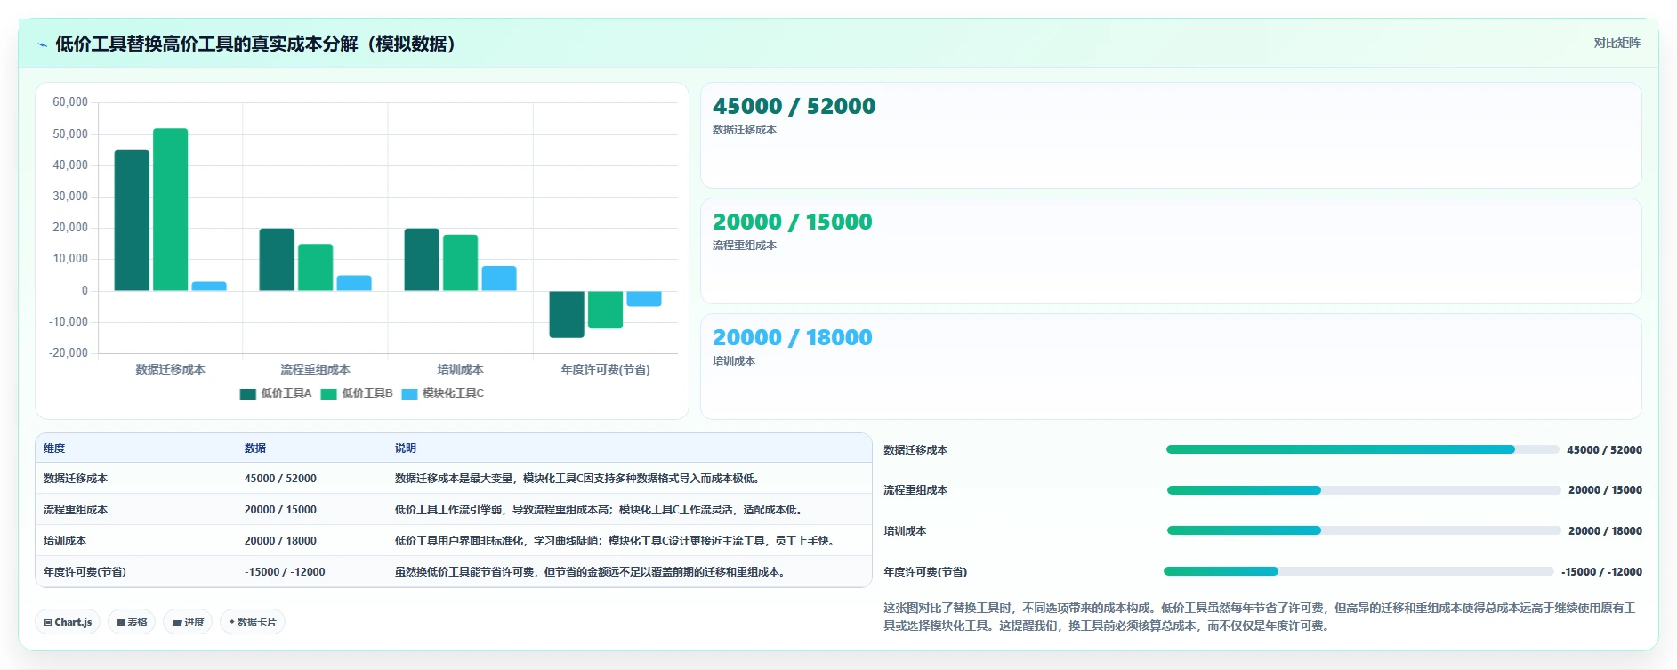
Task: Click the negative 模块化工具C bar for 年度许可费
Action: [x=644, y=299]
